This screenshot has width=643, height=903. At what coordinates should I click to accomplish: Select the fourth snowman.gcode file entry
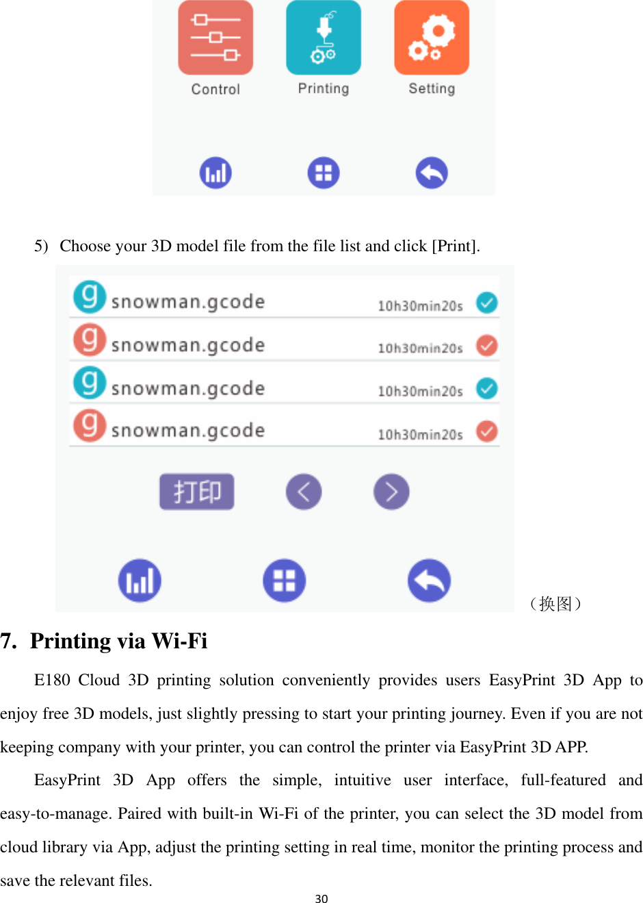tap(285, 426)
